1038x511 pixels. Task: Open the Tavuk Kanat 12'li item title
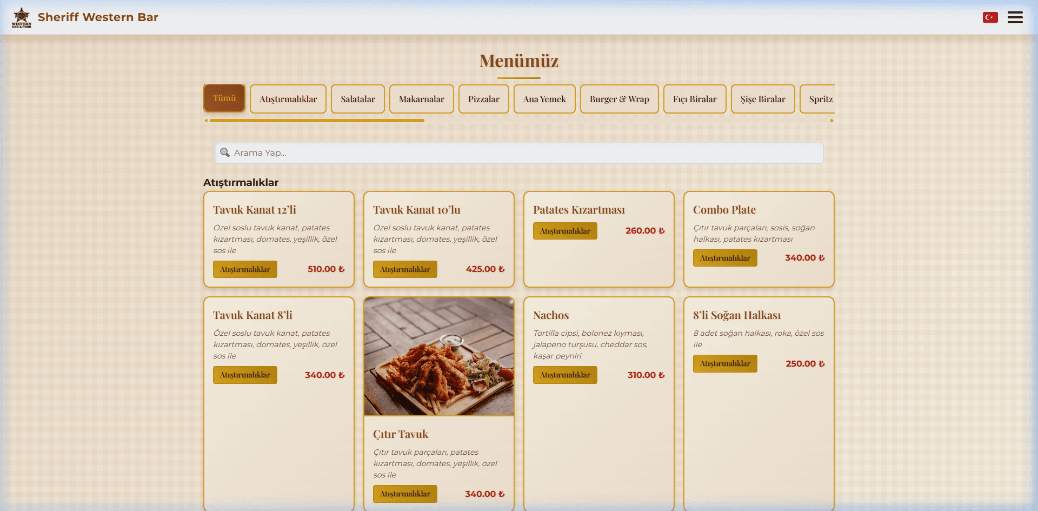click(x=255, y=210)
